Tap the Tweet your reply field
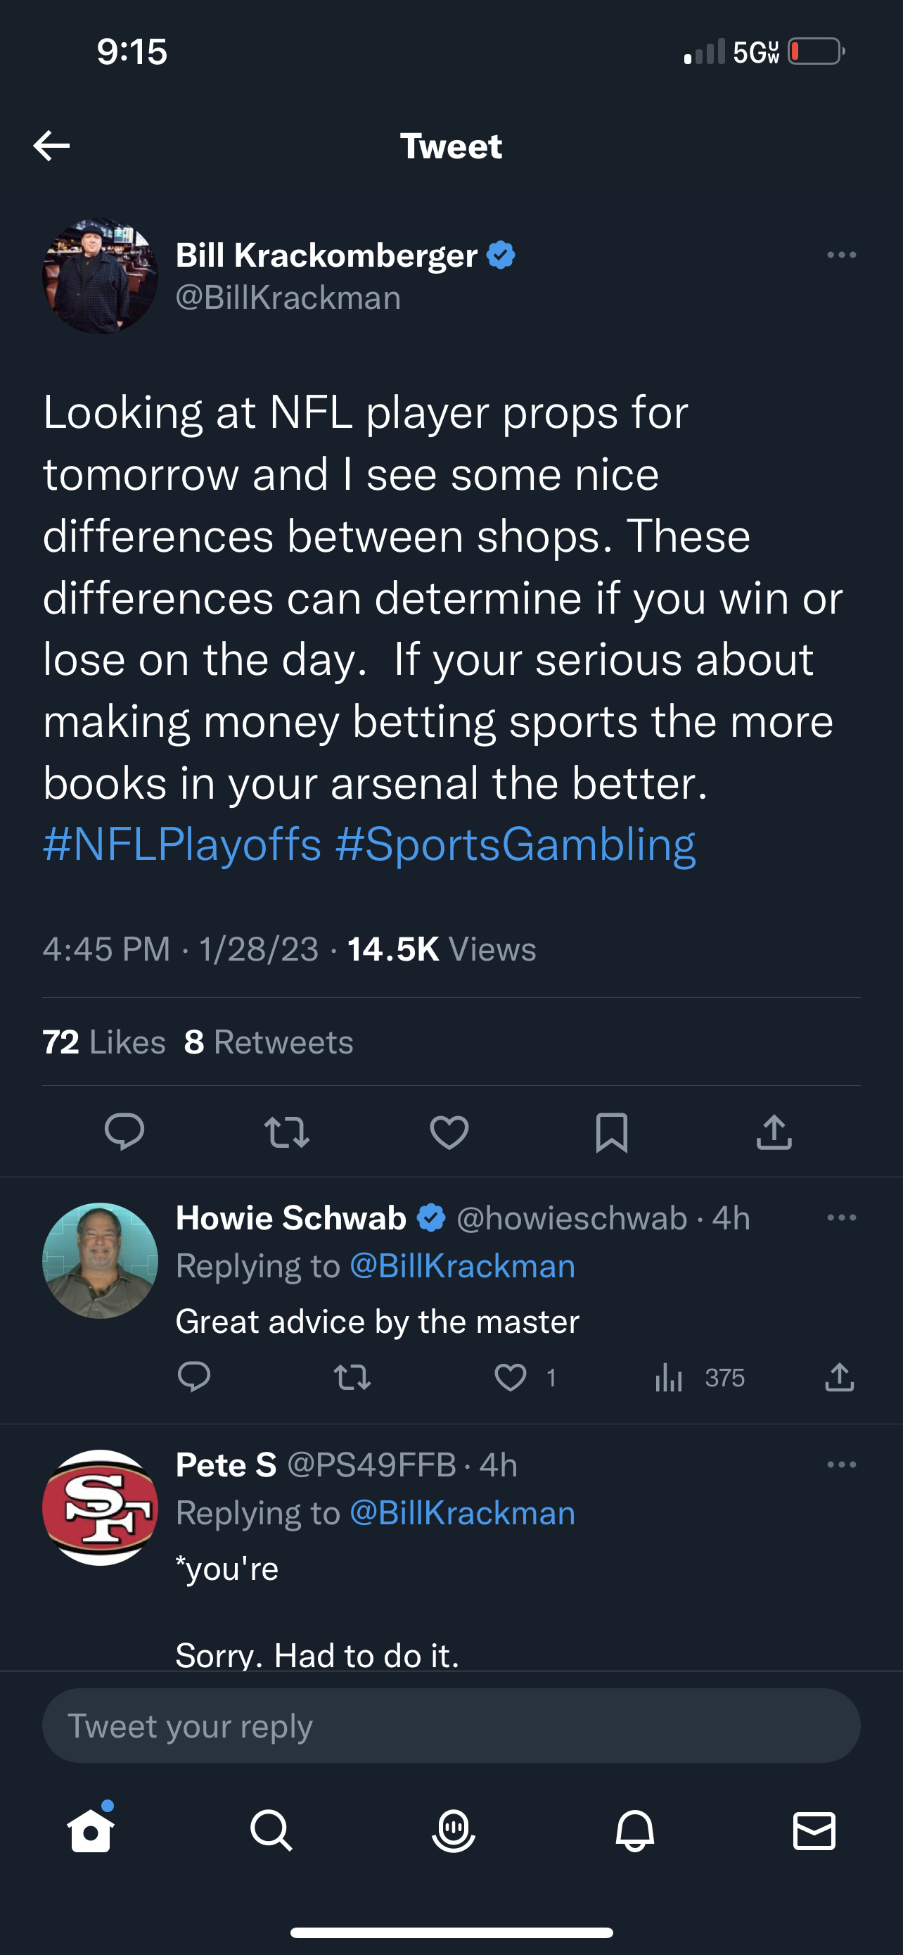 click(x=451, y=1725)
